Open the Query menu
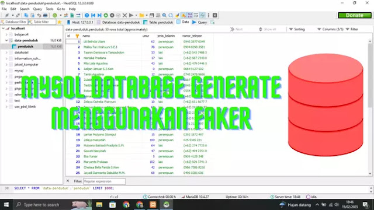This screenshot has height=210, width=374. (37, 9)
